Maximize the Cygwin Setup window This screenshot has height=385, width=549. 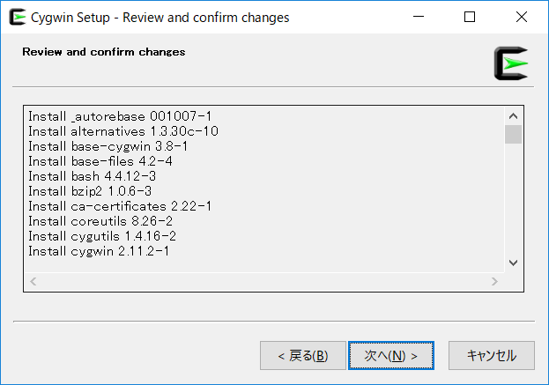point(470,17)
